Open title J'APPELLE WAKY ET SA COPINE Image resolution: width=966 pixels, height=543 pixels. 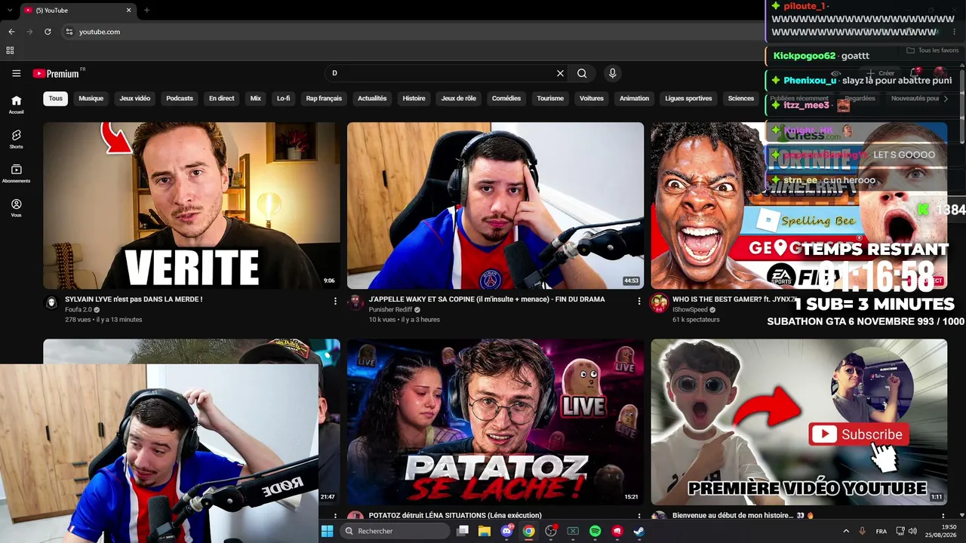click(x=487, y=299)
